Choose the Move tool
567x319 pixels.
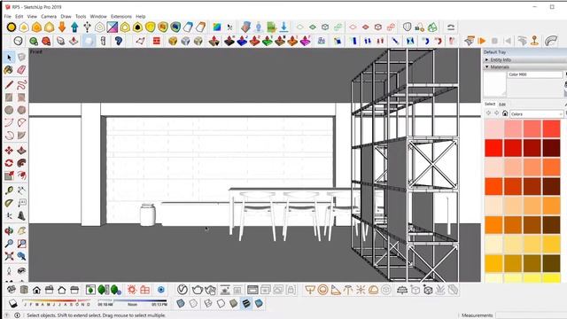pos(9,151)
